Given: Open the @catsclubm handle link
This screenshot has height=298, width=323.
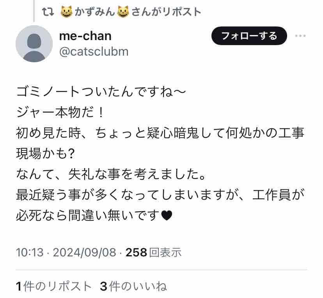Looking at the screenshot, I should [94, 51].
